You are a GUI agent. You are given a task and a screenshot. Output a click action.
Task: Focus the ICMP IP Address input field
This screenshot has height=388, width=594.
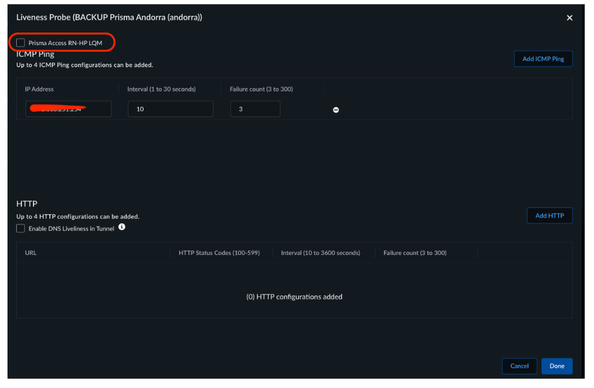pos(68,109)
